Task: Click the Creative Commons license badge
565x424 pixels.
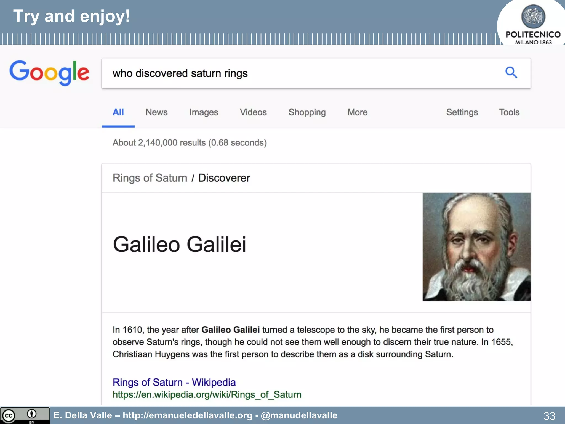Action: (x=24, y=415)
